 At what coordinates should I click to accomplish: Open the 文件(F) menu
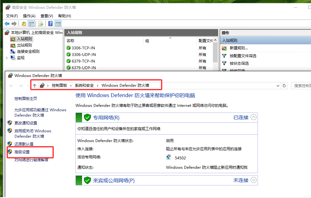[12, 16]
